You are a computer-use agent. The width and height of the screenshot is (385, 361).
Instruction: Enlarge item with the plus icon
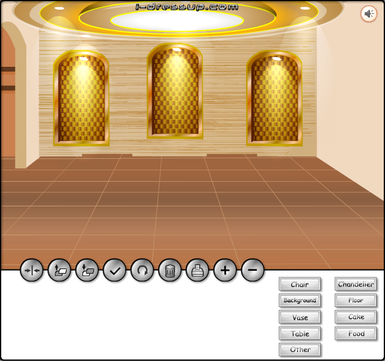(x=225, y=270)
